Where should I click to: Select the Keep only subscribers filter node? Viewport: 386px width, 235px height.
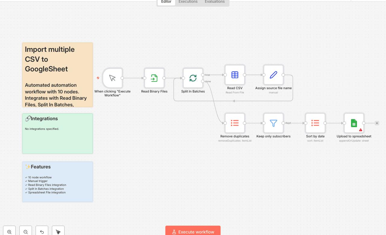(273, 123)
